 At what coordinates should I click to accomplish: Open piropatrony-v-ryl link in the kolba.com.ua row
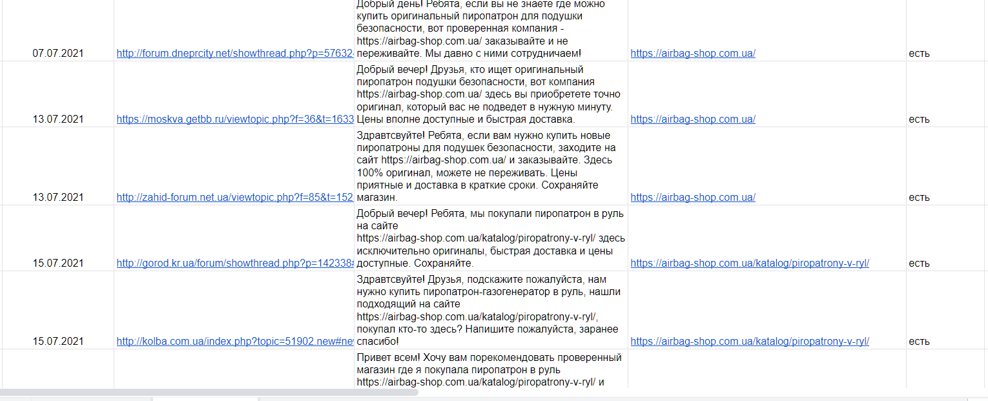coord(750,342)
